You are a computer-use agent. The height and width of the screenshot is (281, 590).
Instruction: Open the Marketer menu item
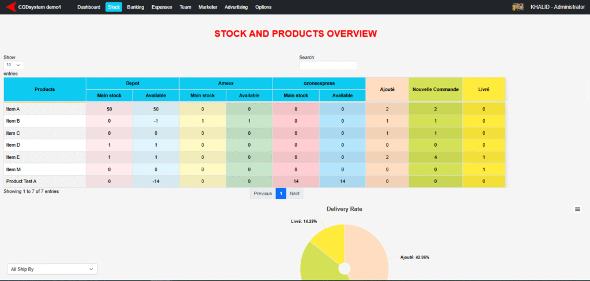(x=207, y=7)
